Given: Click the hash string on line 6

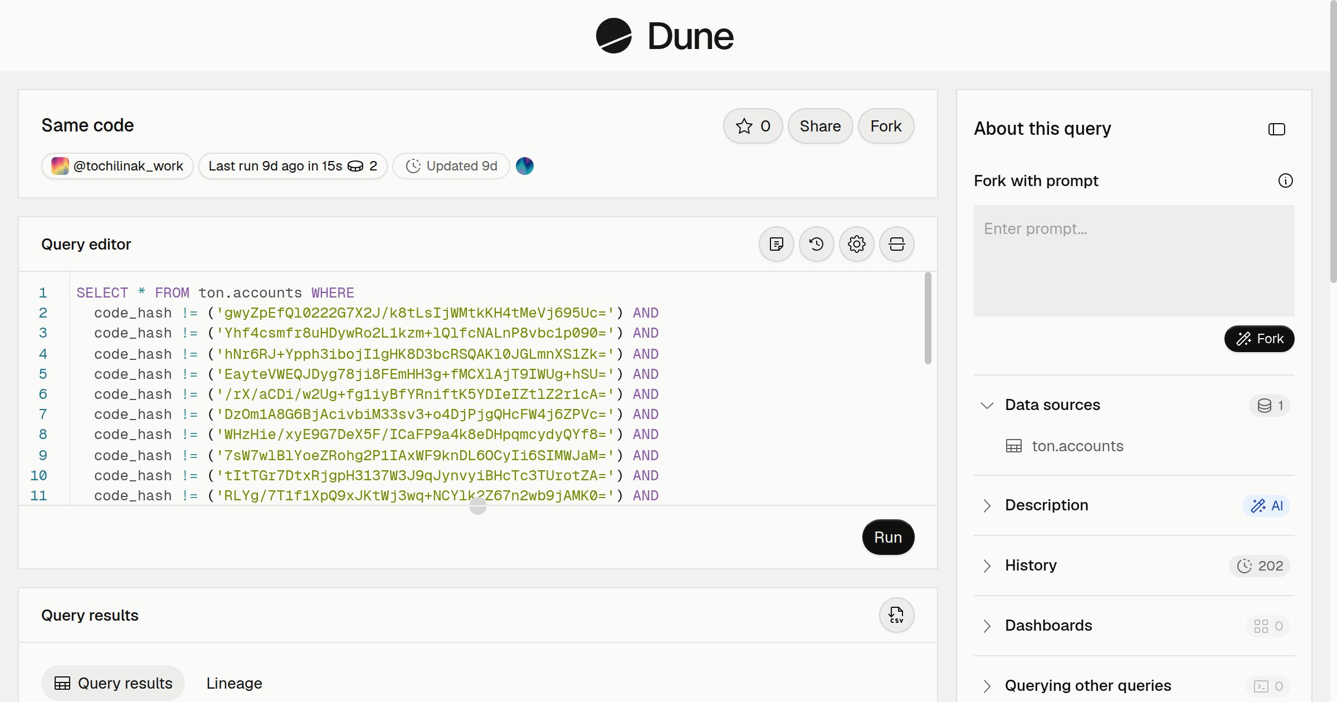Looking at the screenshot, I should (x=415, y=394).
